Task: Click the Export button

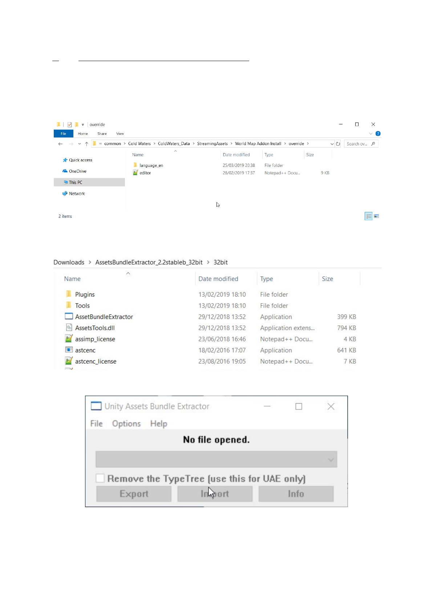Action: [134, 494]
